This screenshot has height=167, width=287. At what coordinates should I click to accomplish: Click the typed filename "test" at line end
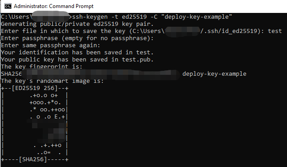point(275,31)
